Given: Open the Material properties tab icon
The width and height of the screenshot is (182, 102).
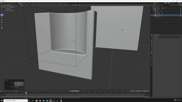Looking at the screenshot, I should (152, 63).
